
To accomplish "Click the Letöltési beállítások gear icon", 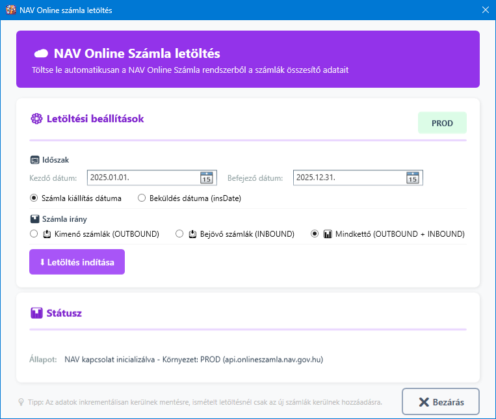I will pos(36,118).
